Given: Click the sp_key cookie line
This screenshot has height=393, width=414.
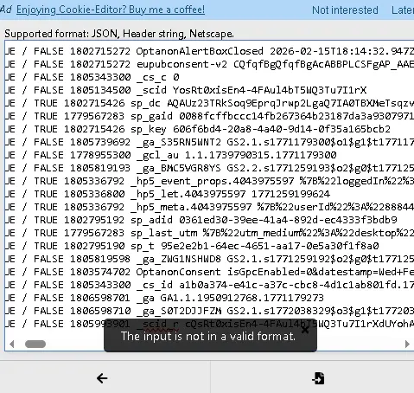Looking at the screenshot, I should (x=198, y=129).
